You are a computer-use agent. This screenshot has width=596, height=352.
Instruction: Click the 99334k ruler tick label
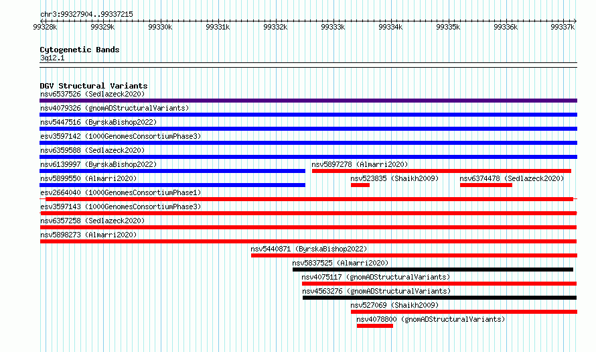pyautogui.click(x=390, y=27)
